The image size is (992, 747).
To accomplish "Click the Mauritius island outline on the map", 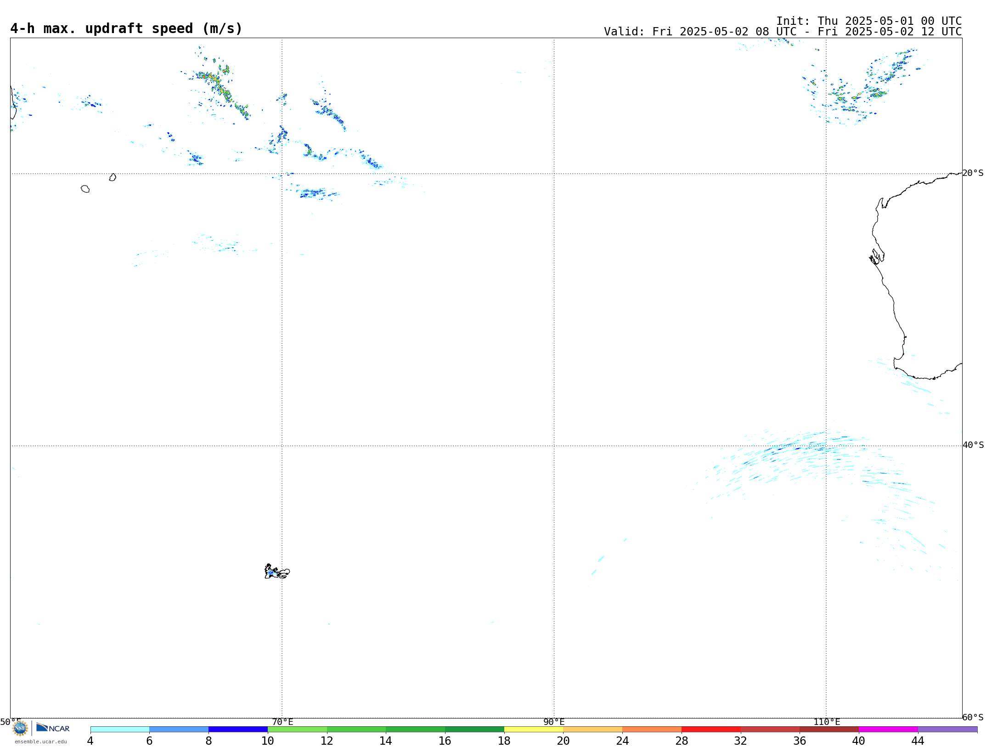I will pos(113,177).
